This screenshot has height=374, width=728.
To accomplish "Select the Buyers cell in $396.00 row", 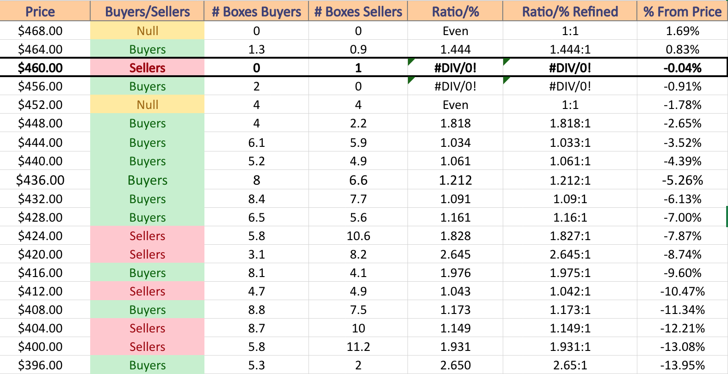I will tap(147, 365).
